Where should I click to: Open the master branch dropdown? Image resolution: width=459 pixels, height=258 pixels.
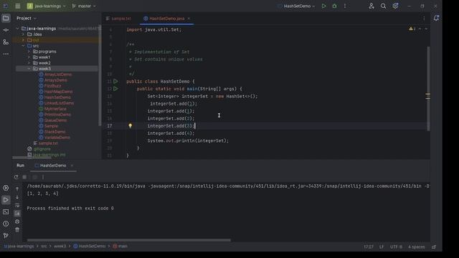pos(84,6)
